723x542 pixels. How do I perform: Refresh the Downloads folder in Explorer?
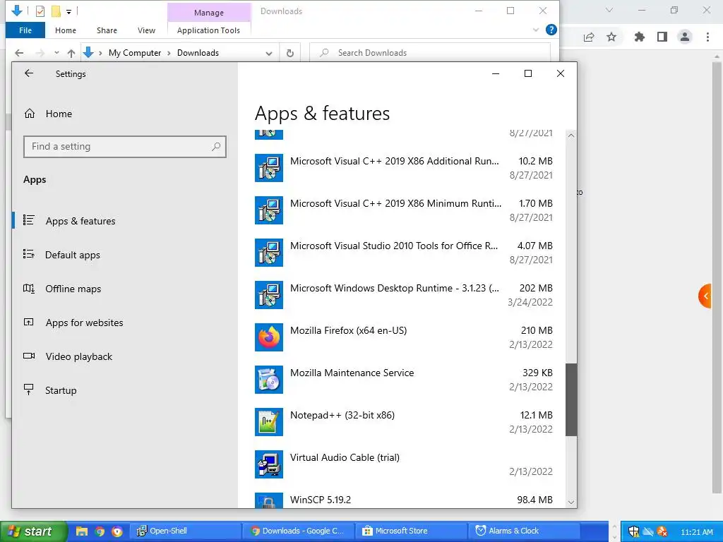pos(290,53)
